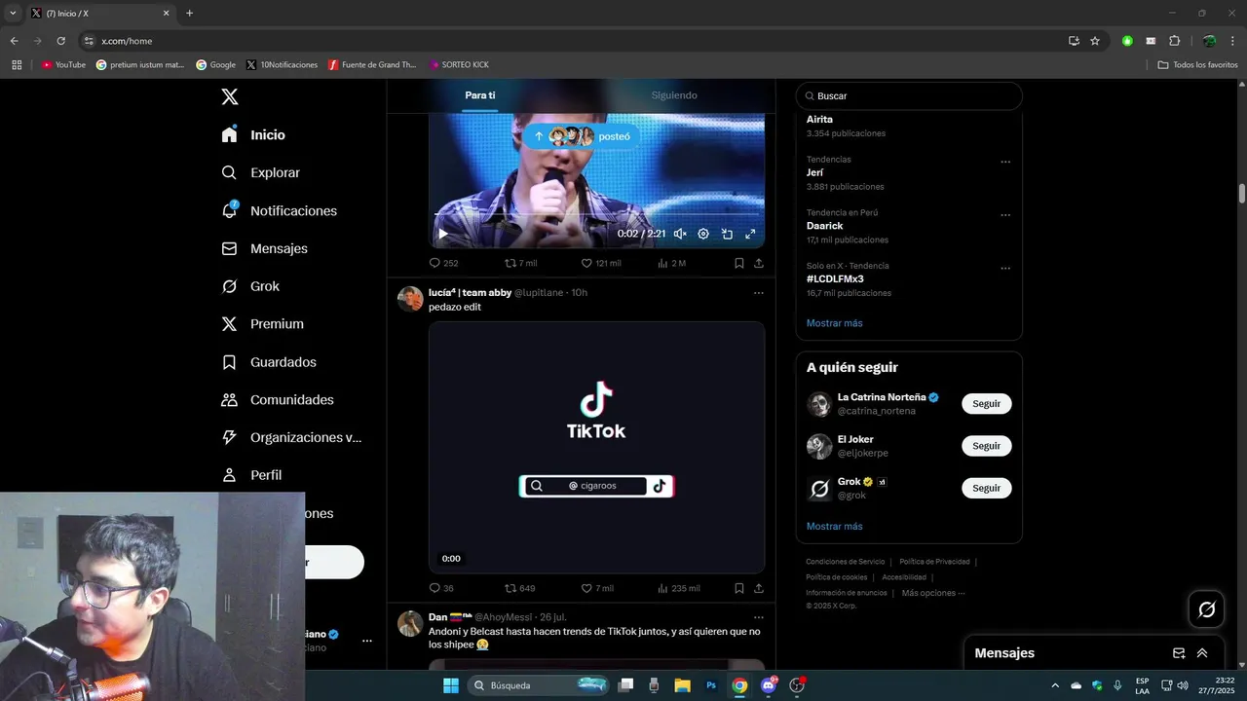Open lucía's profile avatar

point(410,298)
